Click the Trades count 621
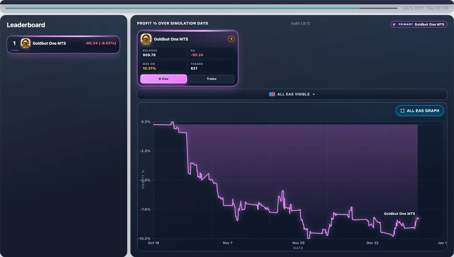 194,68
